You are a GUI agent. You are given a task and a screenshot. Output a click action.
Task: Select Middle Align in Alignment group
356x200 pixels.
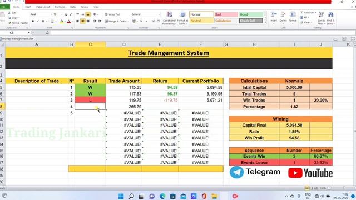pos(83,14)
